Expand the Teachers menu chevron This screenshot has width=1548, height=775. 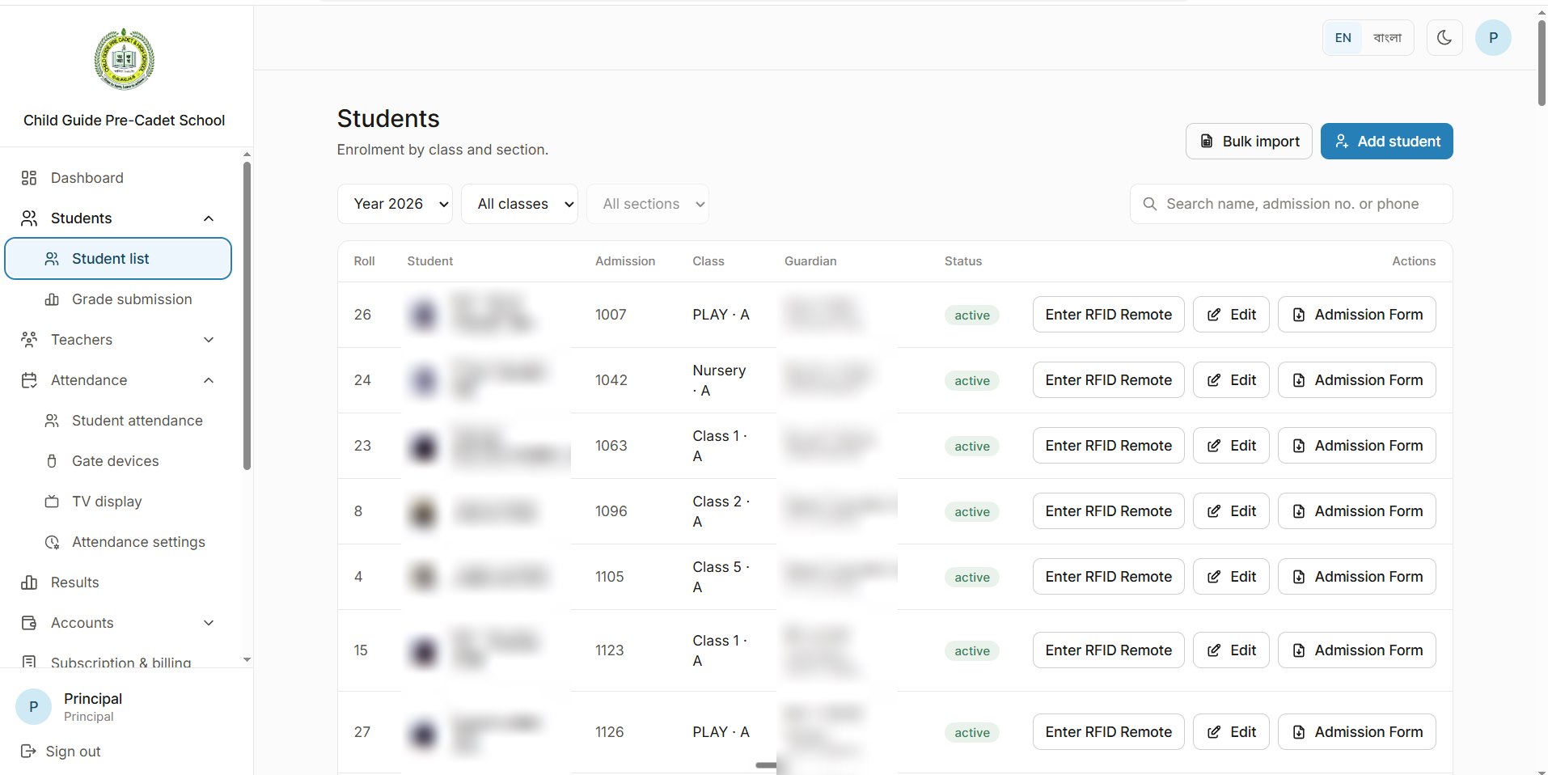point(209,340)
